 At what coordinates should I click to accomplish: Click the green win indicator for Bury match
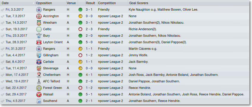point(80,36)
